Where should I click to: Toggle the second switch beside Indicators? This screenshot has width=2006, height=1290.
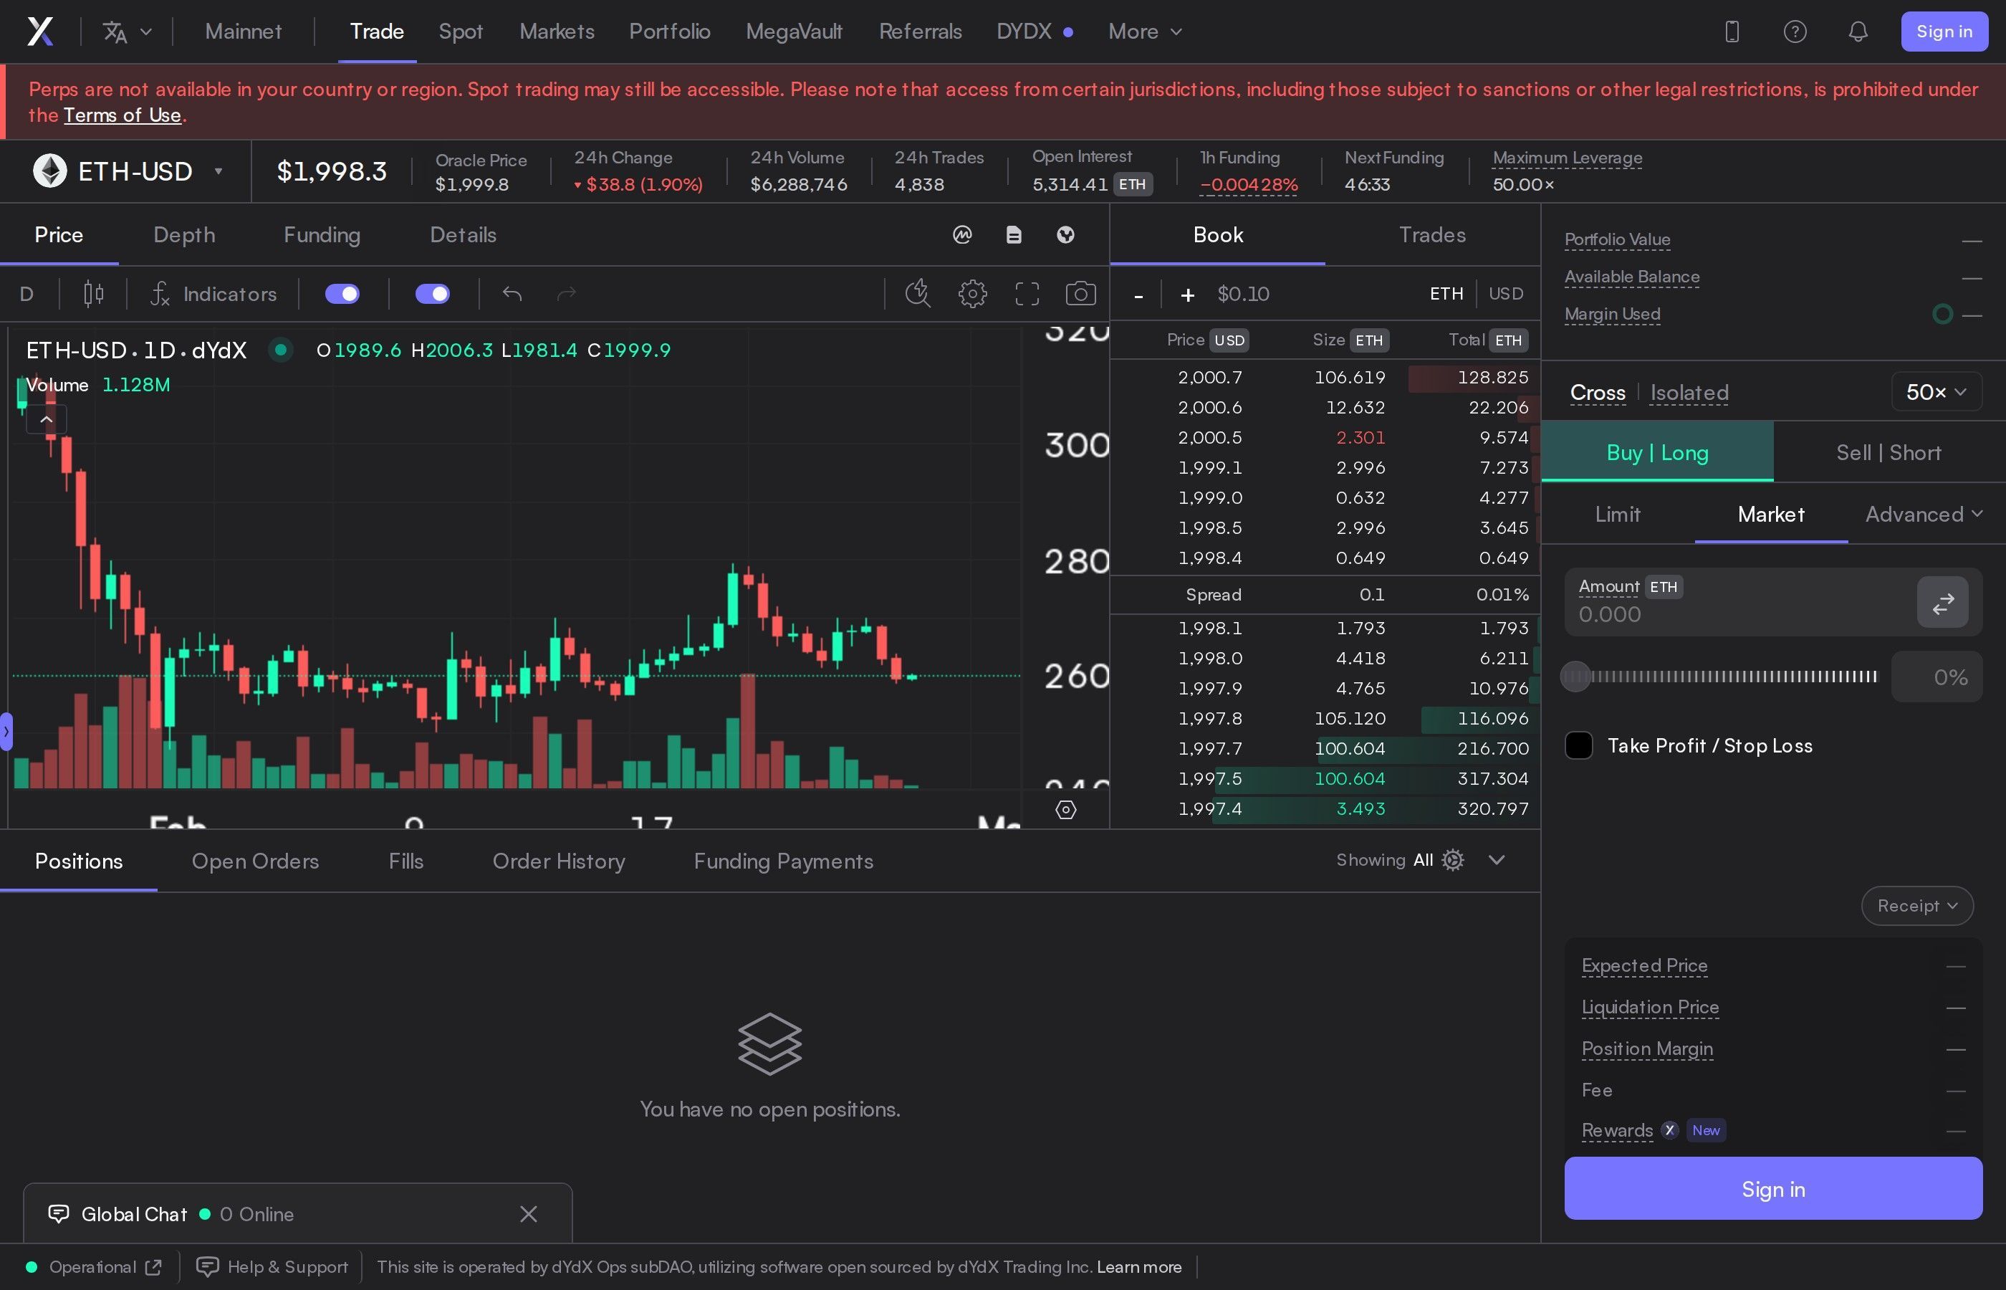click(432, 294)
